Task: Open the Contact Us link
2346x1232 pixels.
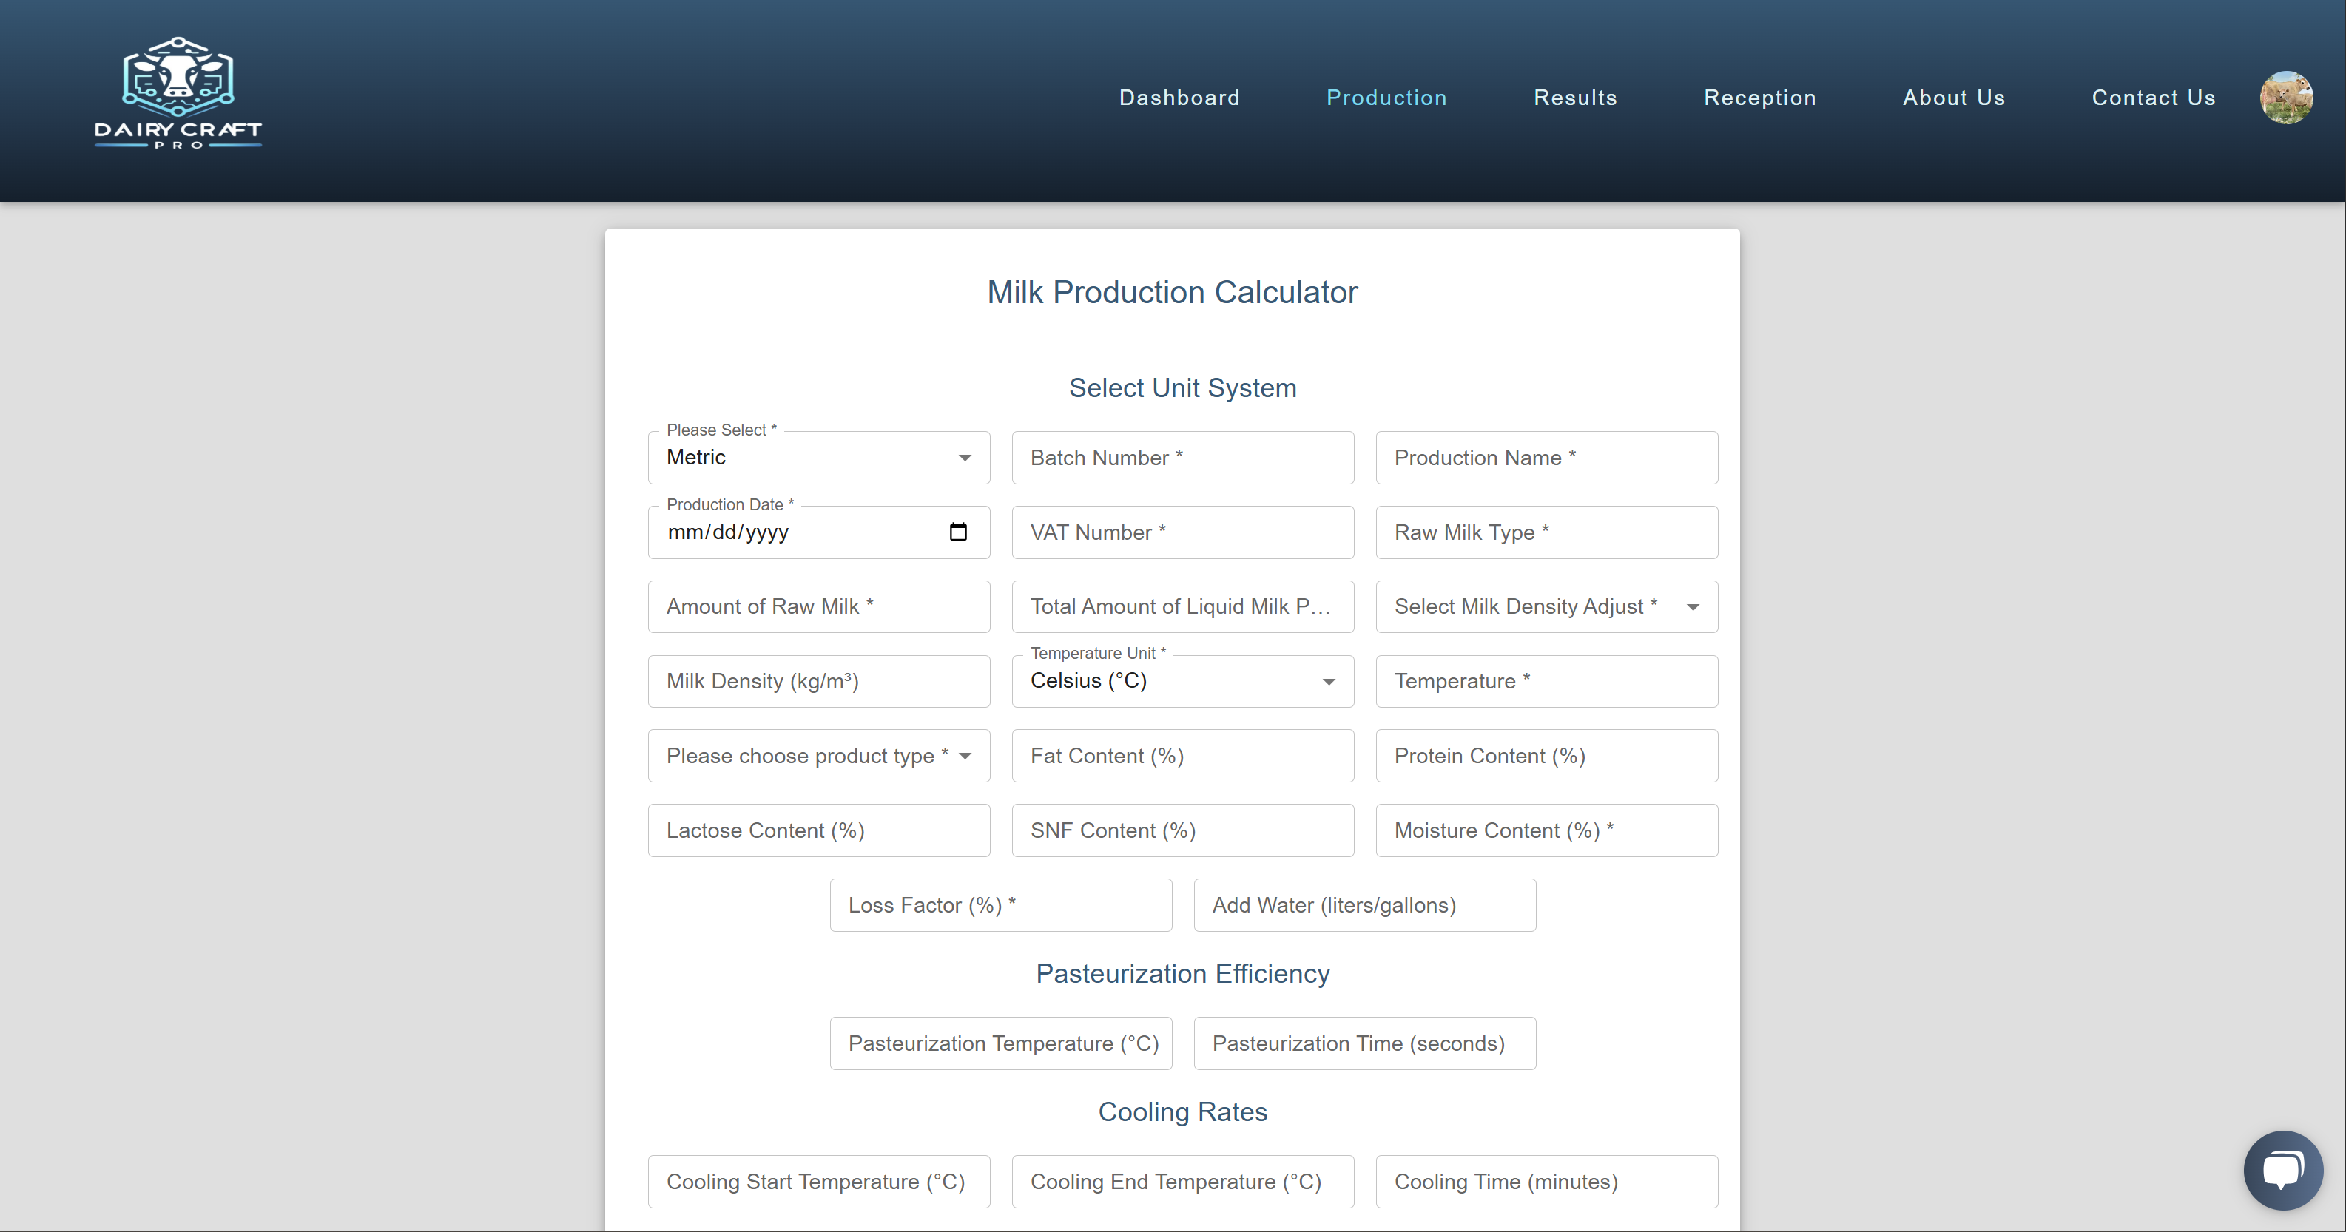Action: tap(2153, 98)
